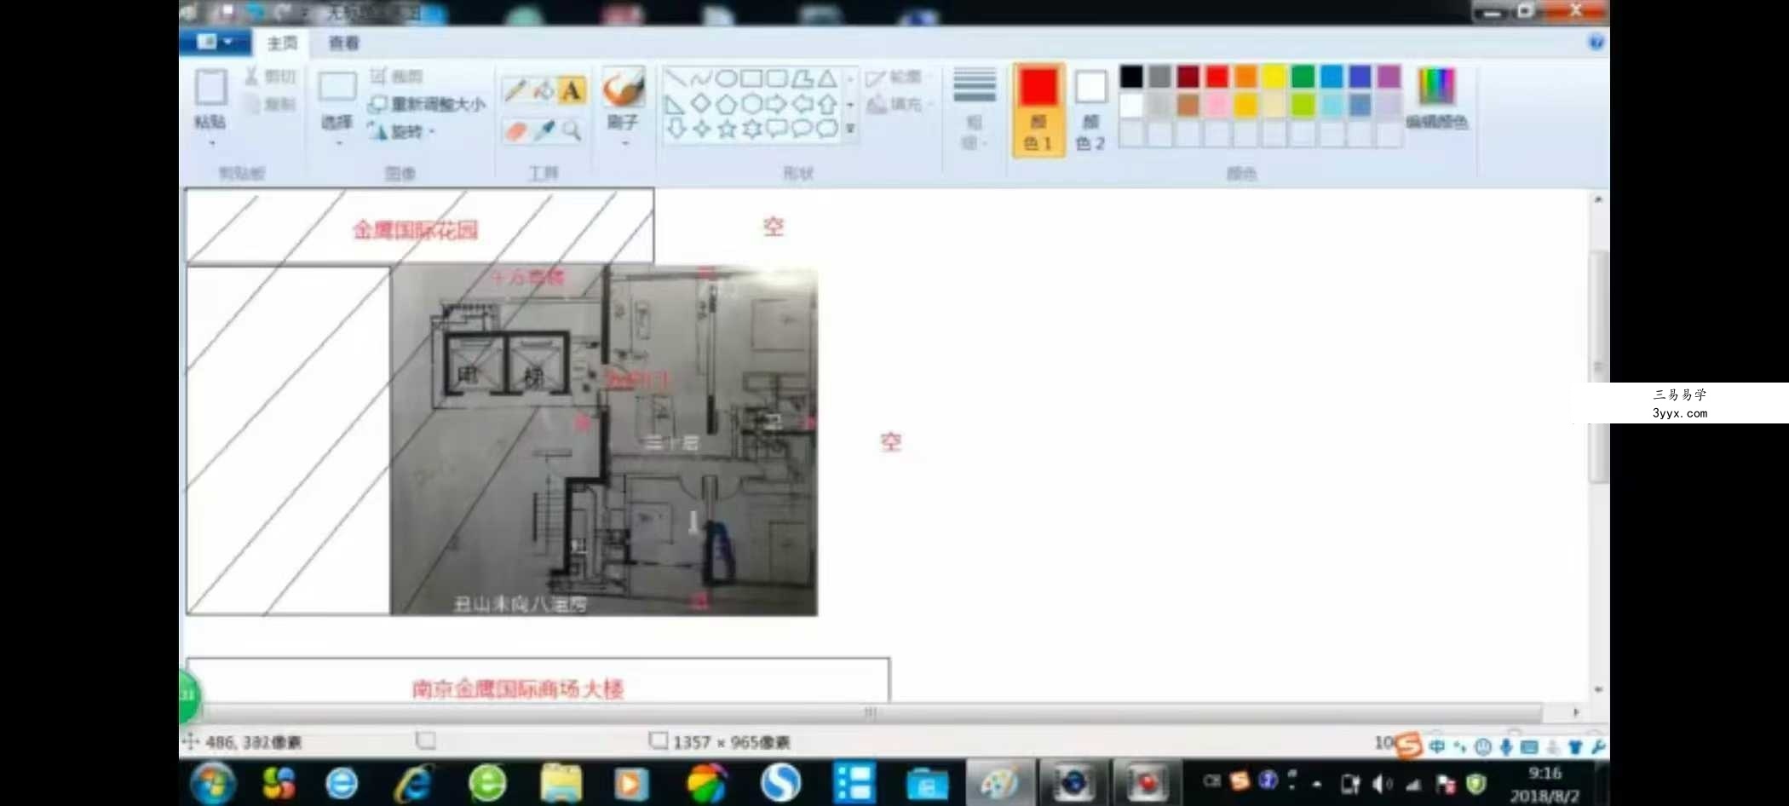Switch to the 查看 tab
This screenshot has width=1789, height=806.
pos(344,43)
